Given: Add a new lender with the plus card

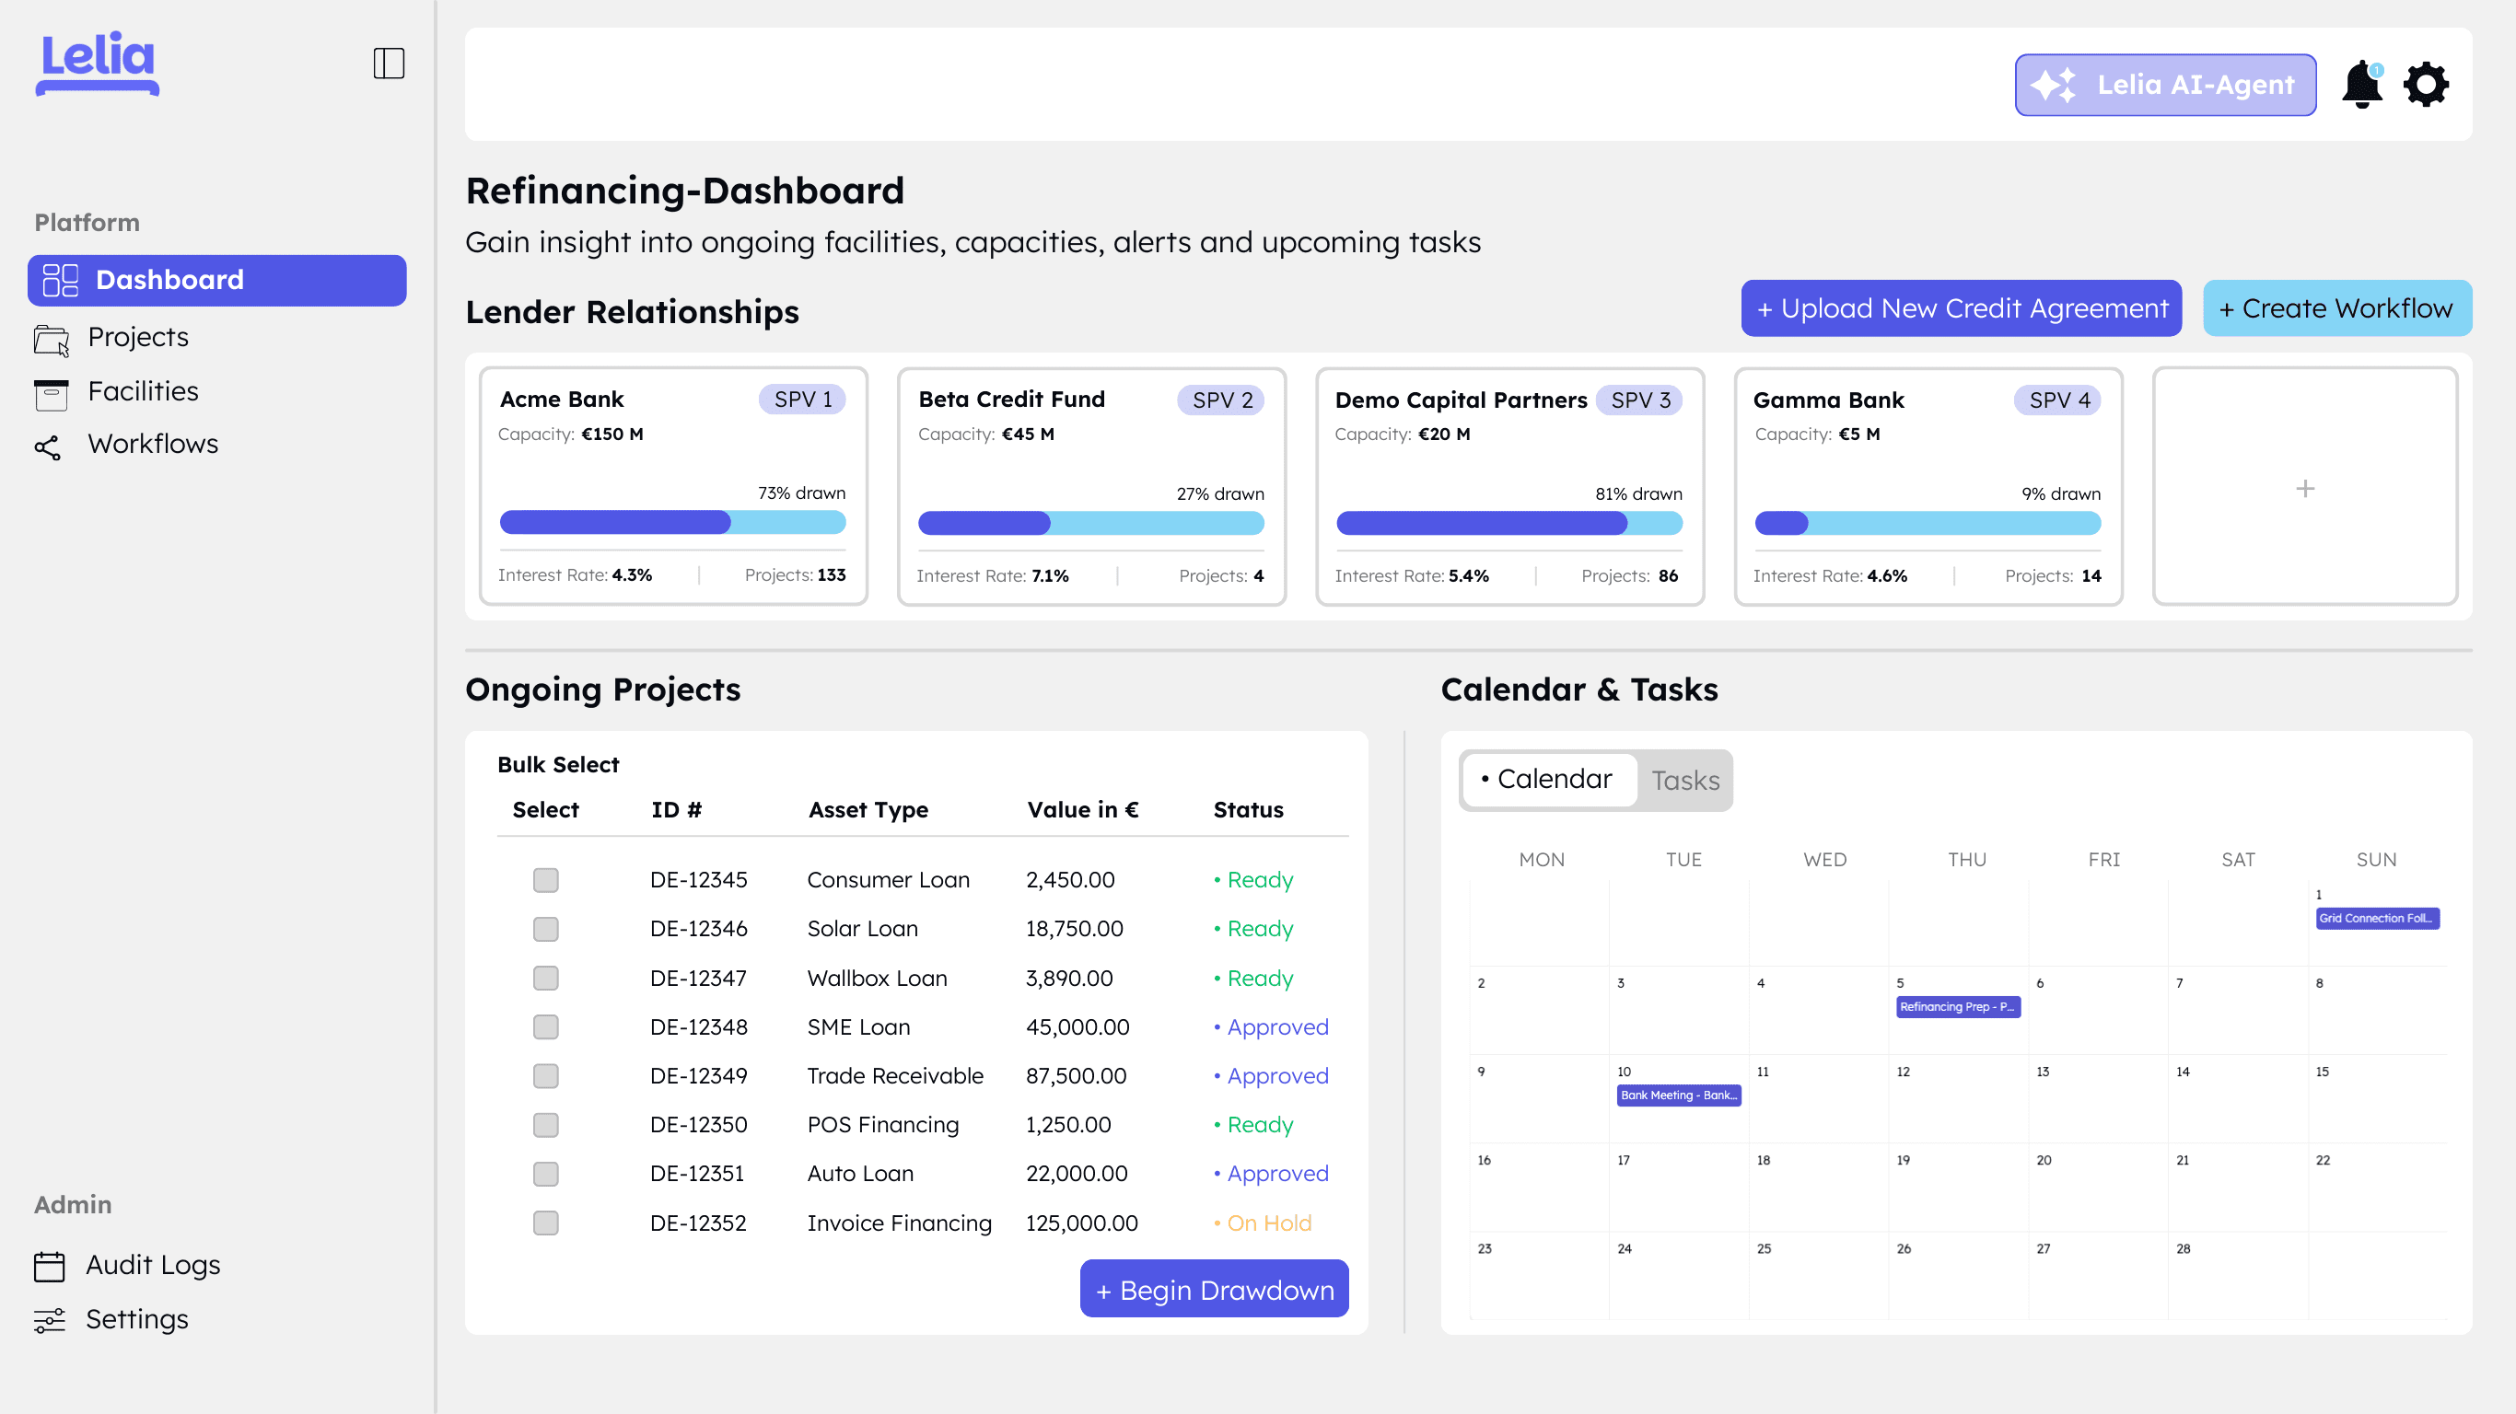Looking at the screenshot, I should (x=2304, y=488).
